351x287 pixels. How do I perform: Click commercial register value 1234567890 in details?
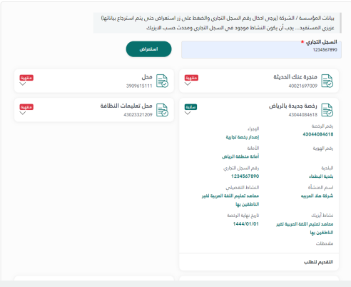click(245, 176)
